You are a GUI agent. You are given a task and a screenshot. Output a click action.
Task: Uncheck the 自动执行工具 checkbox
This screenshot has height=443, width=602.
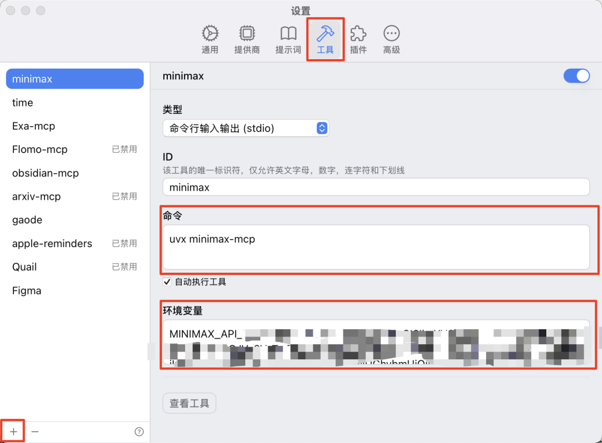point(167,282)
